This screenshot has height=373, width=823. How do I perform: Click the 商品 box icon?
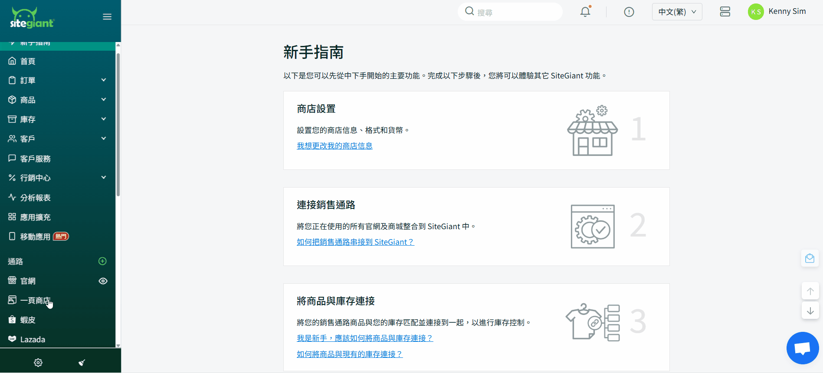point(12,100)
